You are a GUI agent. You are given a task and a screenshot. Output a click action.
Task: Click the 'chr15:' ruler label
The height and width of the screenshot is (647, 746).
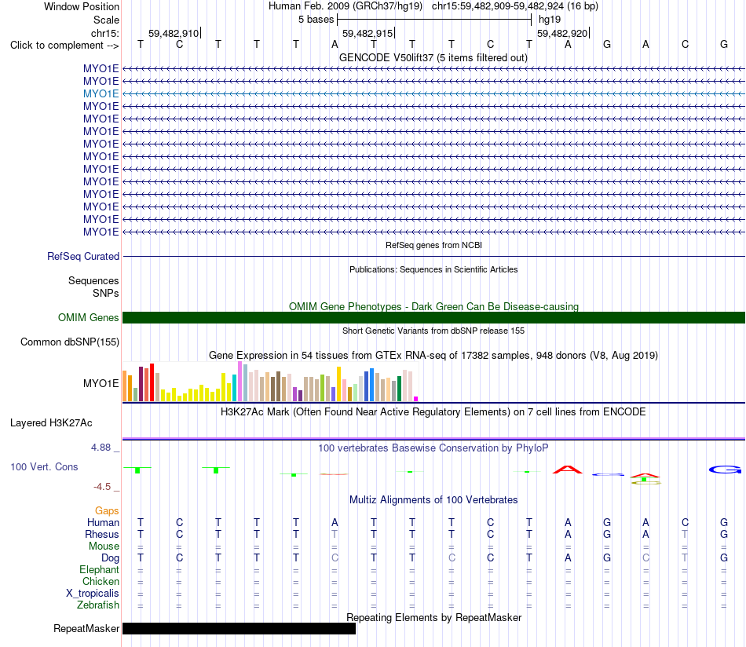(104, 33)
